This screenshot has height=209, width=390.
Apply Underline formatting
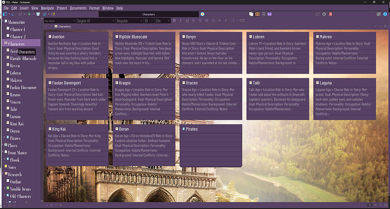point(187,20)
